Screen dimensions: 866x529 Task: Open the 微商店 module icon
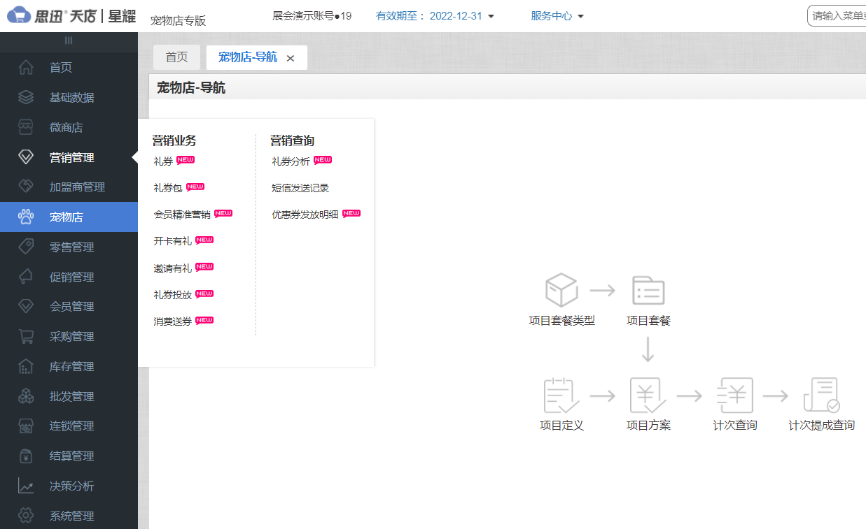26,127
